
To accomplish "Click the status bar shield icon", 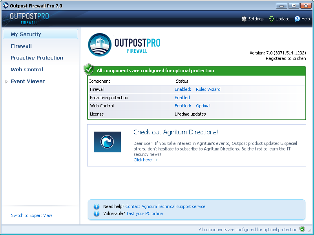I will pyautogui.click(x=302, y=229).
